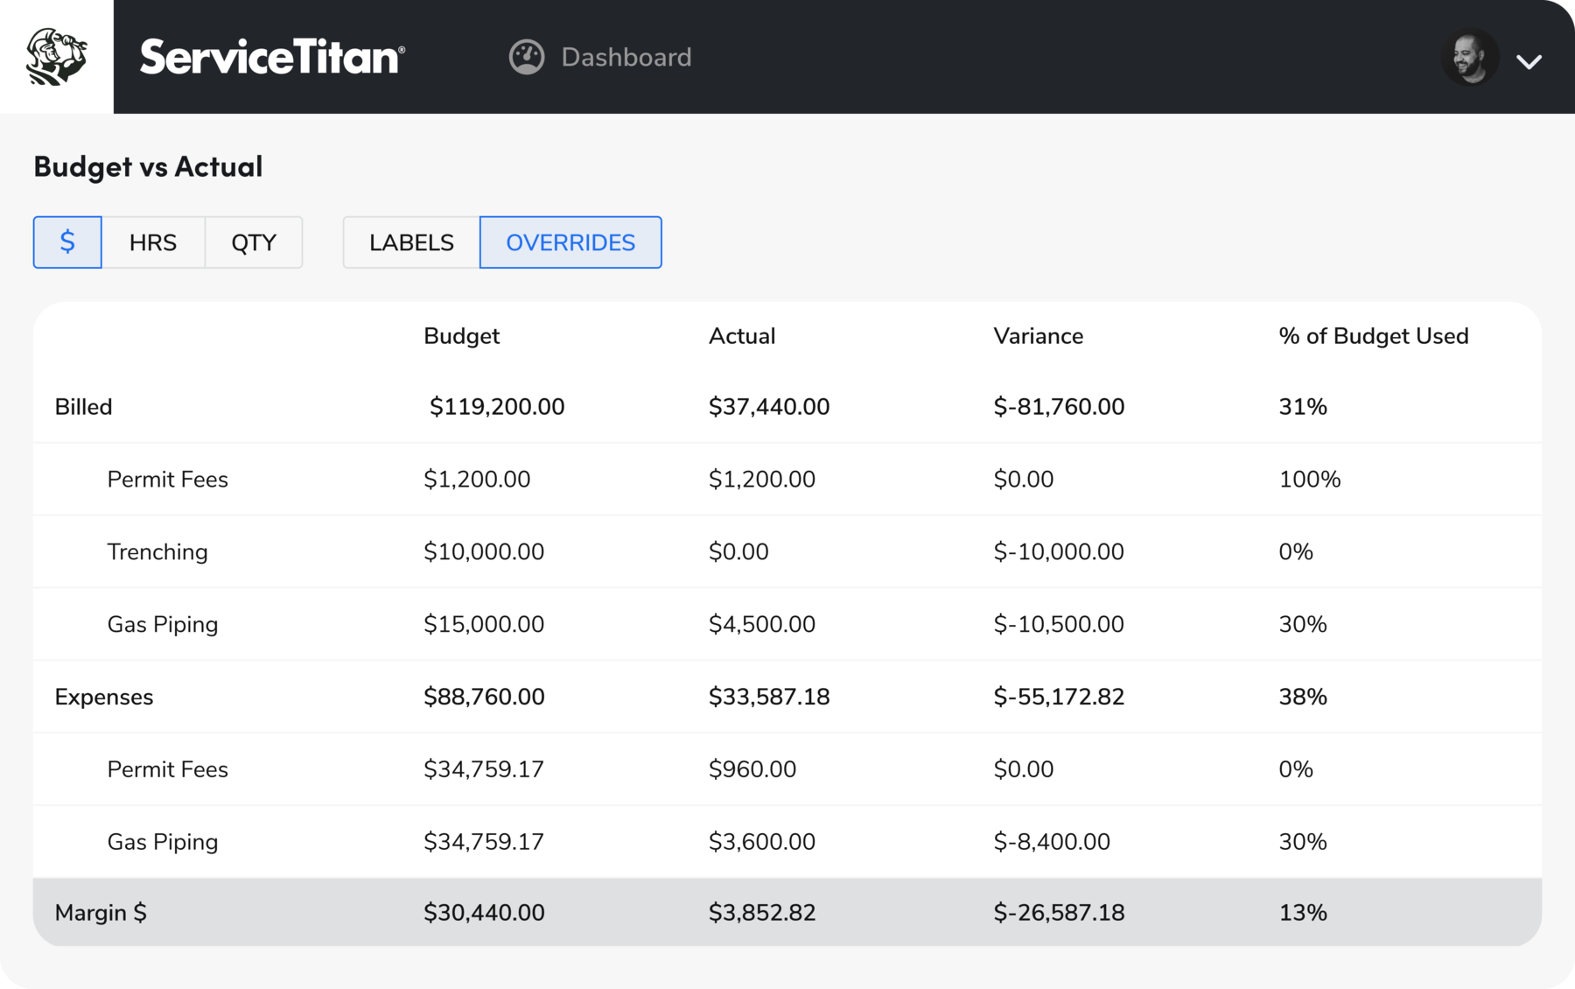Image resolution: width=1575 pixels, height=989 pixels.
Task: Select the Permit Fees expense row
Action: tap(167, 769)
